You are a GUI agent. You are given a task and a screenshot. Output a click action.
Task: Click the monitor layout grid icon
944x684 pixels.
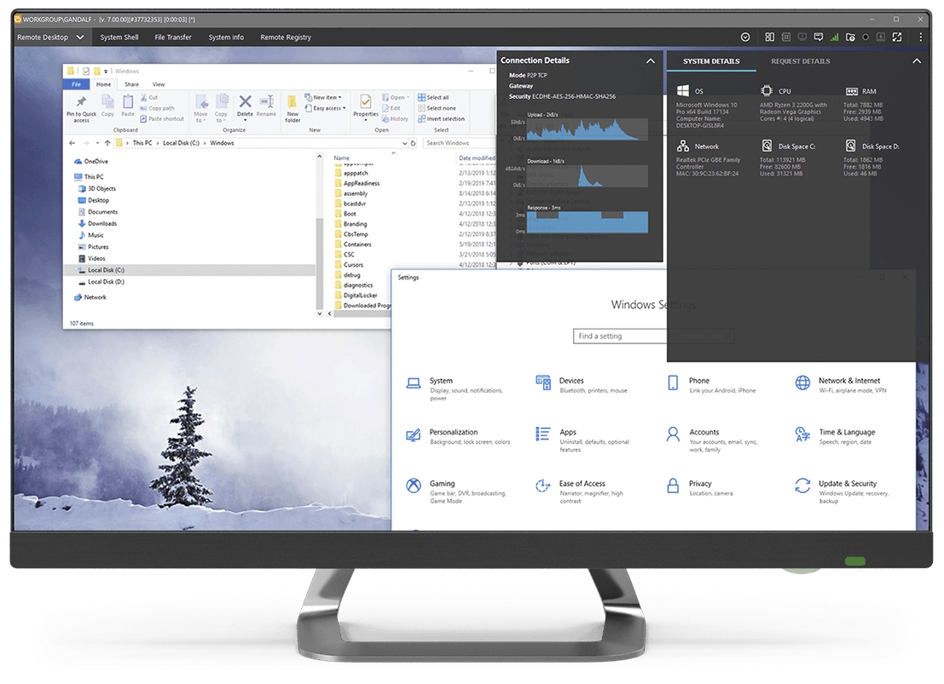[x=769, y=37]
